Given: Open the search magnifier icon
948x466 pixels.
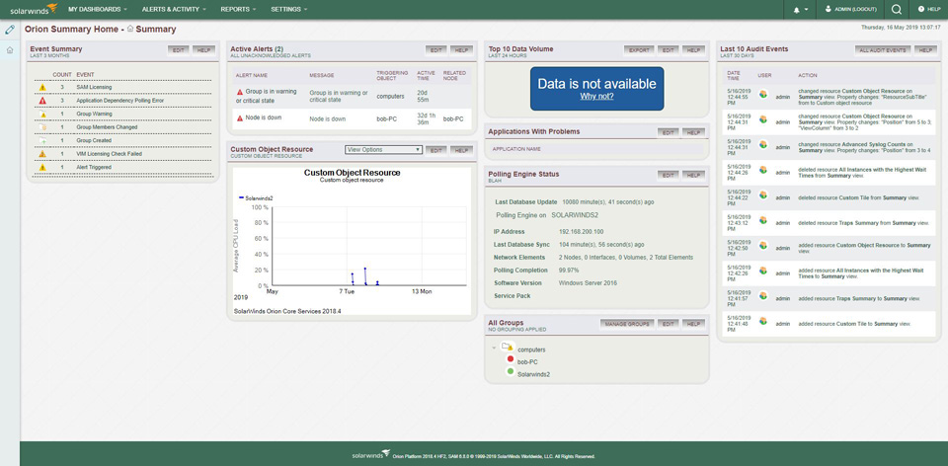Looking at the screenshot, I should point(897,10).
